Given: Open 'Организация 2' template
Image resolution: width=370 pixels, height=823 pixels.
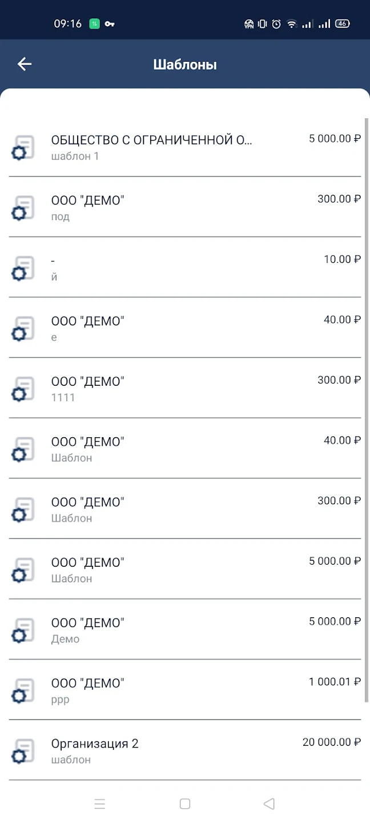Looking at the screenshot, I should (185, 750).
